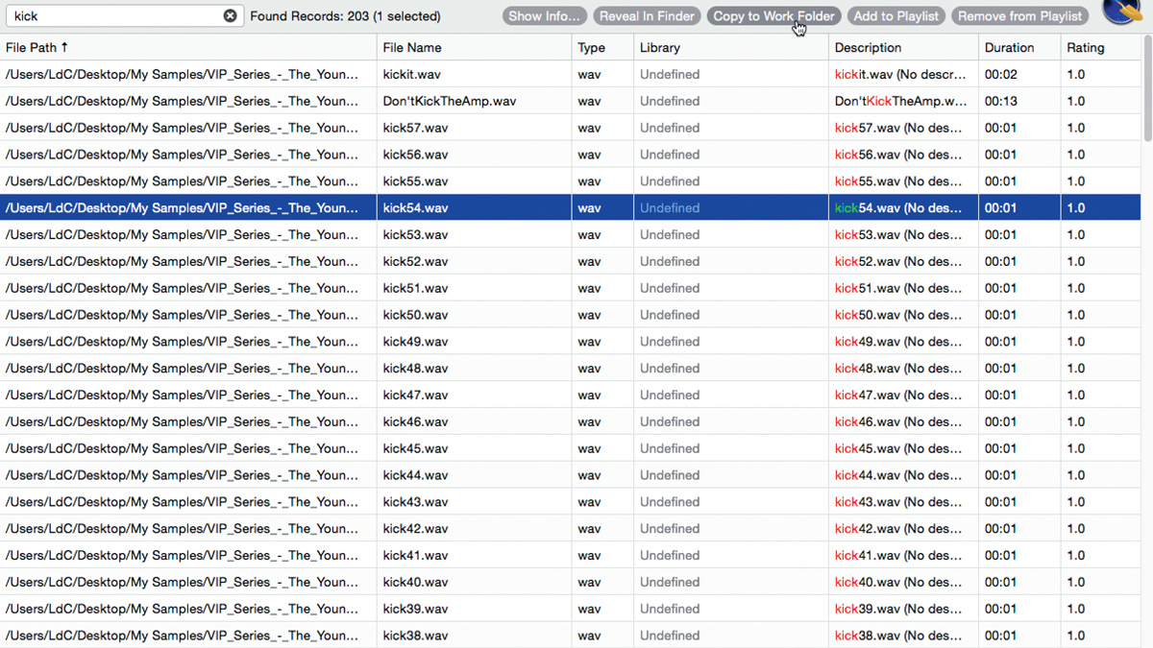Click Add to Playlist button
Image resolution: width=1153 pixels, height=648 pixels.
coord(895,15)
